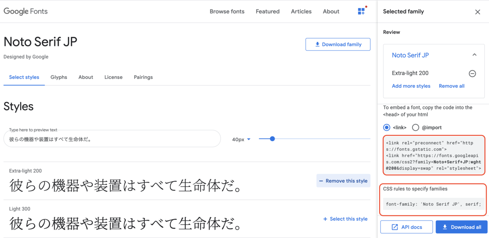Switch to the Select styles tab
The width and height of the screenshot is (489, 238).
(x=24, y=77)
